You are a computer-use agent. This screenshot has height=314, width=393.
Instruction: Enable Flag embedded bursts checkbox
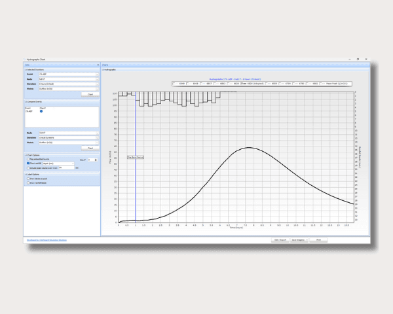pos(28,159)
